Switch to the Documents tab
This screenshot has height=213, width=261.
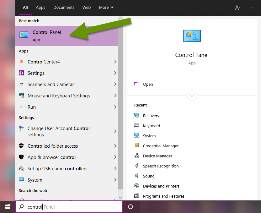point(64,7)
